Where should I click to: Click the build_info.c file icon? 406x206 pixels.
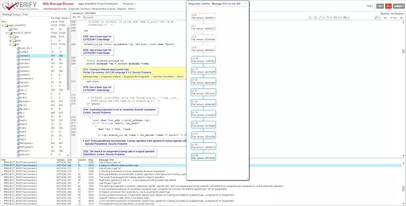[18, 48]
